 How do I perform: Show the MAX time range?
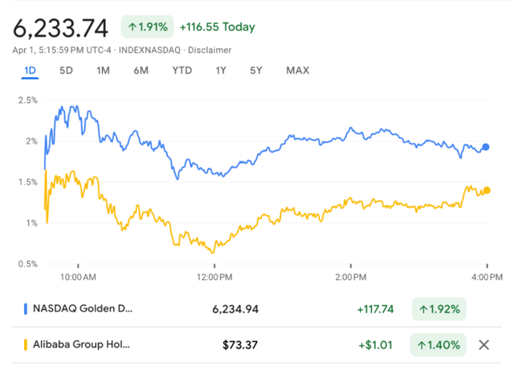(297, 71)
